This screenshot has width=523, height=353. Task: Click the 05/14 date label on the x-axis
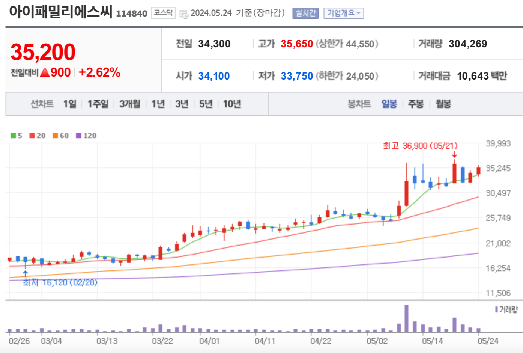(x=432, y=341)
